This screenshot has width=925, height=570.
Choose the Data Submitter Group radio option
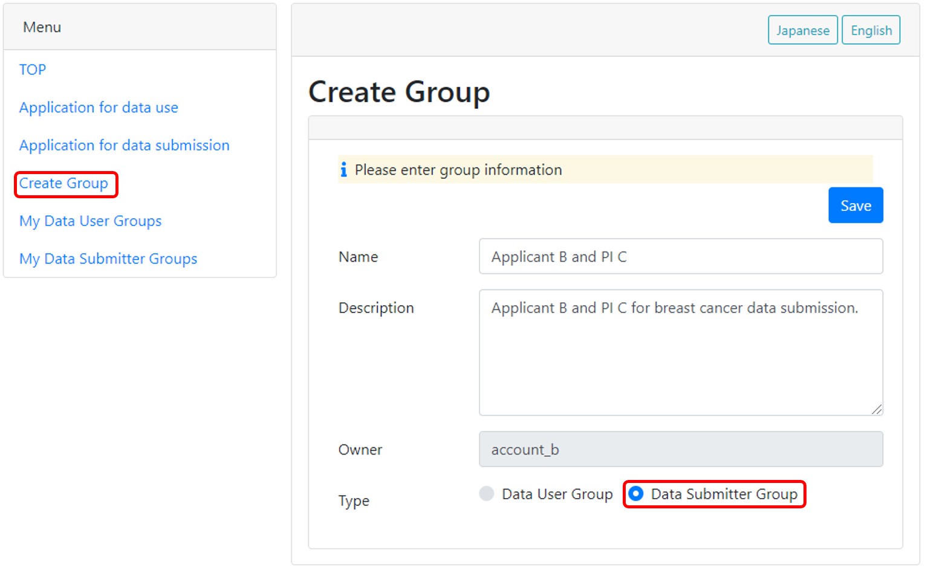(636, 494)
